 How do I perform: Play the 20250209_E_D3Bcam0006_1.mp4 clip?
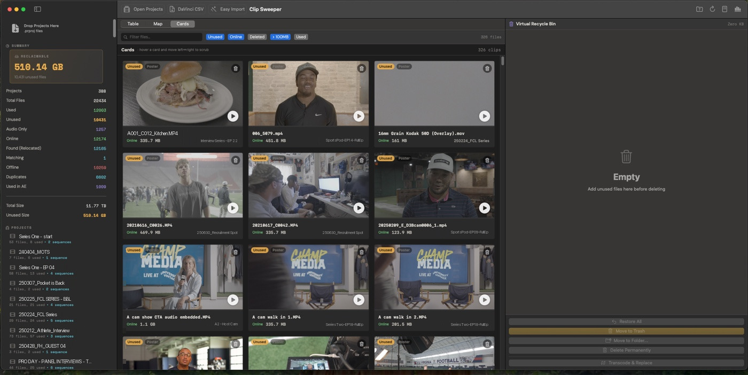pyautogui.click(x=484, y=208)
